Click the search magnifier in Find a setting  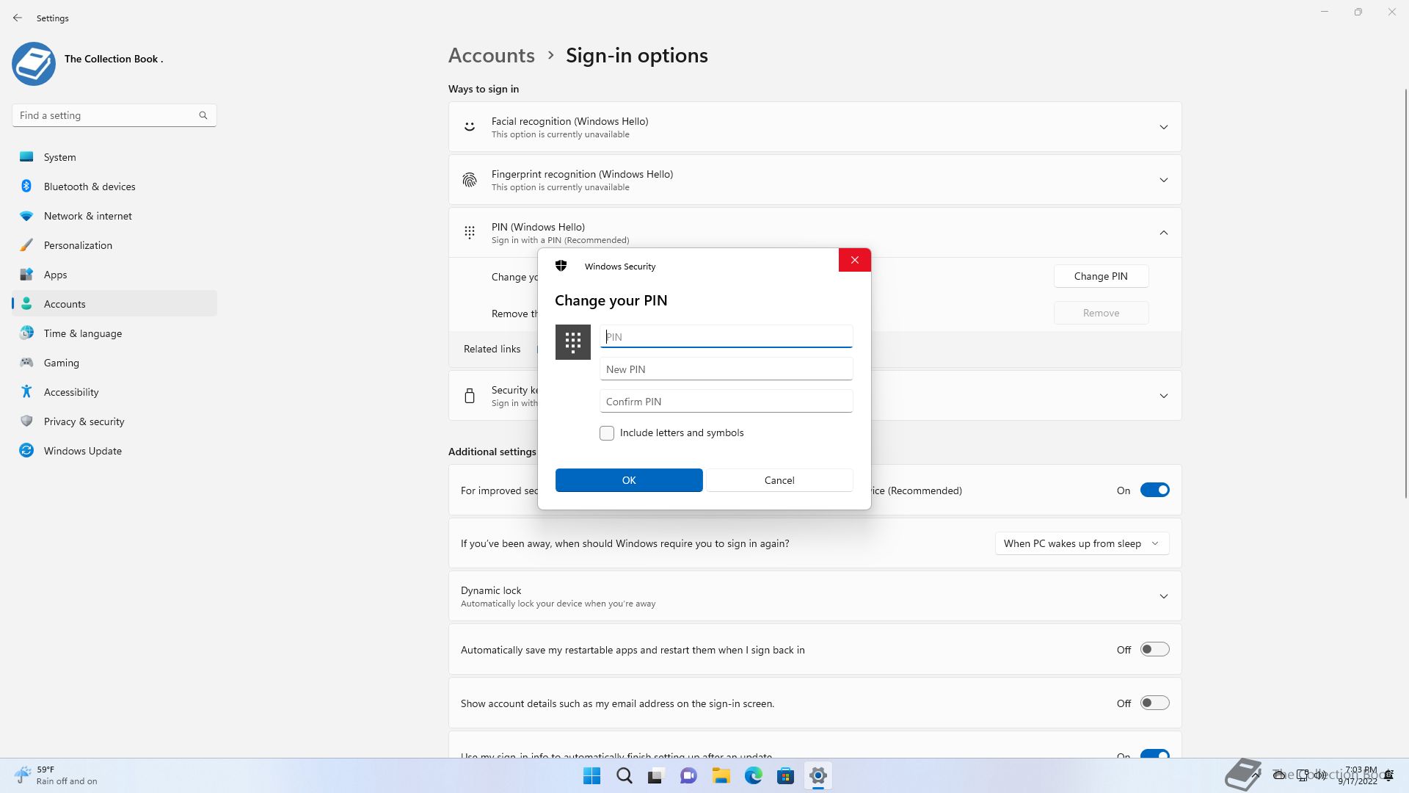[x=203, y=115]
